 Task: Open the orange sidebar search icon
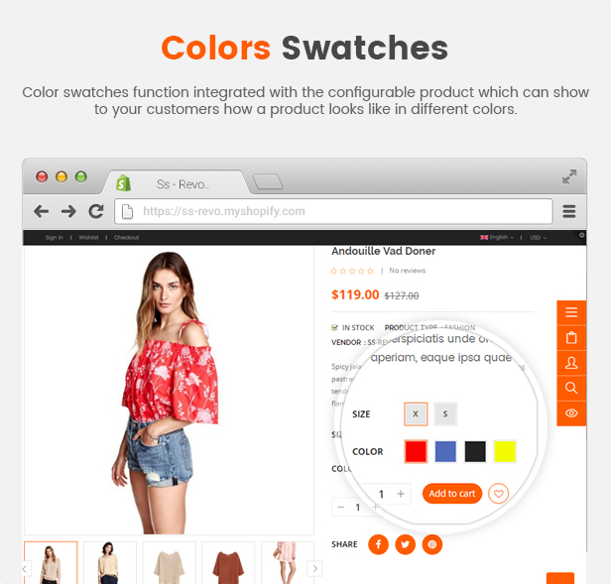(571, 388)
